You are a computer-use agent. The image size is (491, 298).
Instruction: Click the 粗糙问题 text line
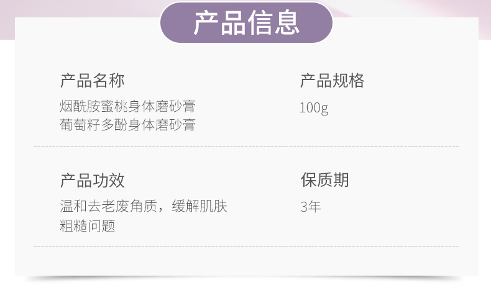click(x=88, y=225)
